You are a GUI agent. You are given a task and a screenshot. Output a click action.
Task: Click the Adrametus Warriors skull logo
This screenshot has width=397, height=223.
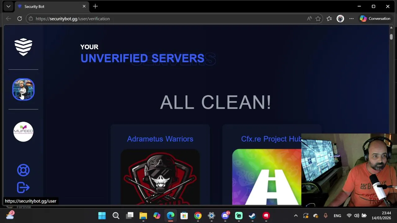[160, 177]
